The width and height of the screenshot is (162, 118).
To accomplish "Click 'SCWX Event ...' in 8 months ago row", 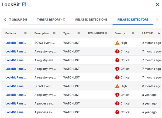I will [44, 86].
